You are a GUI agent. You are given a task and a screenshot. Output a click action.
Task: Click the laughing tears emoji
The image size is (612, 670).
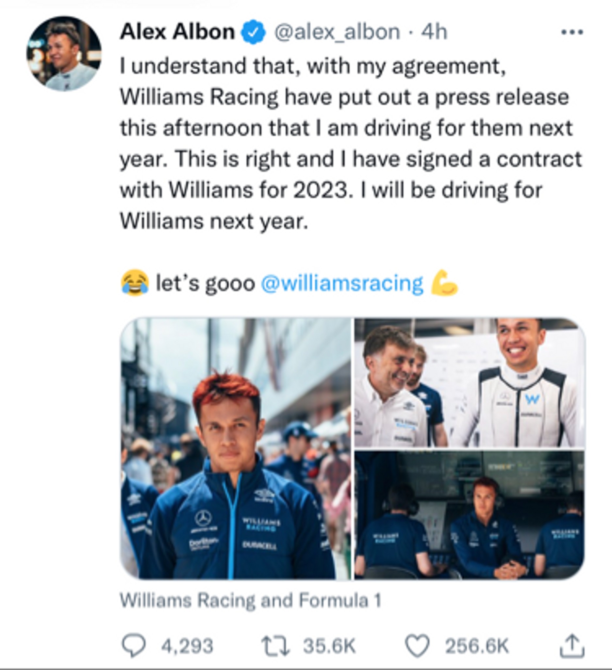click(x=135, y=283)
